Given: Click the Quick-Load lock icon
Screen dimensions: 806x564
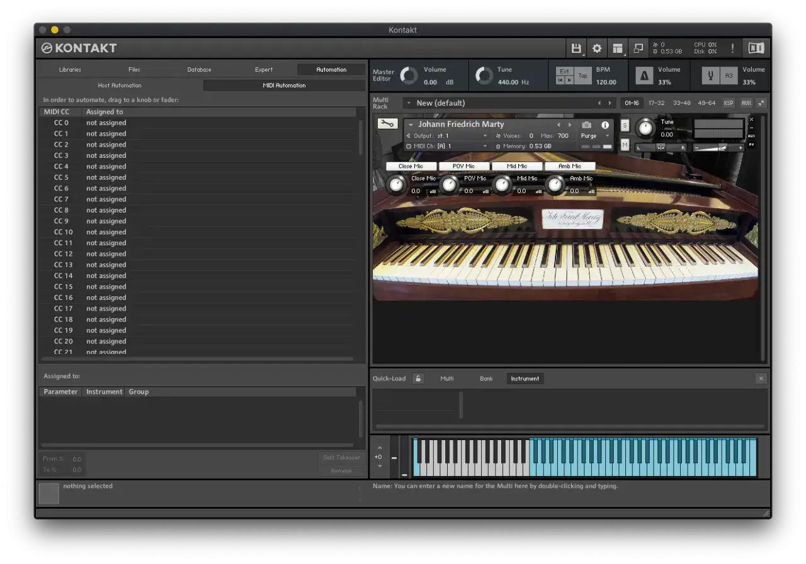Looking at the screenshot, I should click(418, 379).
